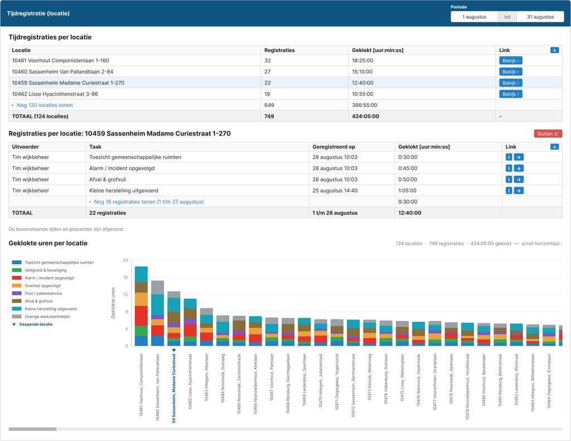Open info icon for Kleine herstelling uitgevoerd row

point(509,191)
